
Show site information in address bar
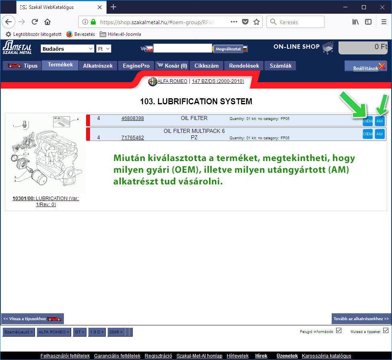[x=85, y=22]
